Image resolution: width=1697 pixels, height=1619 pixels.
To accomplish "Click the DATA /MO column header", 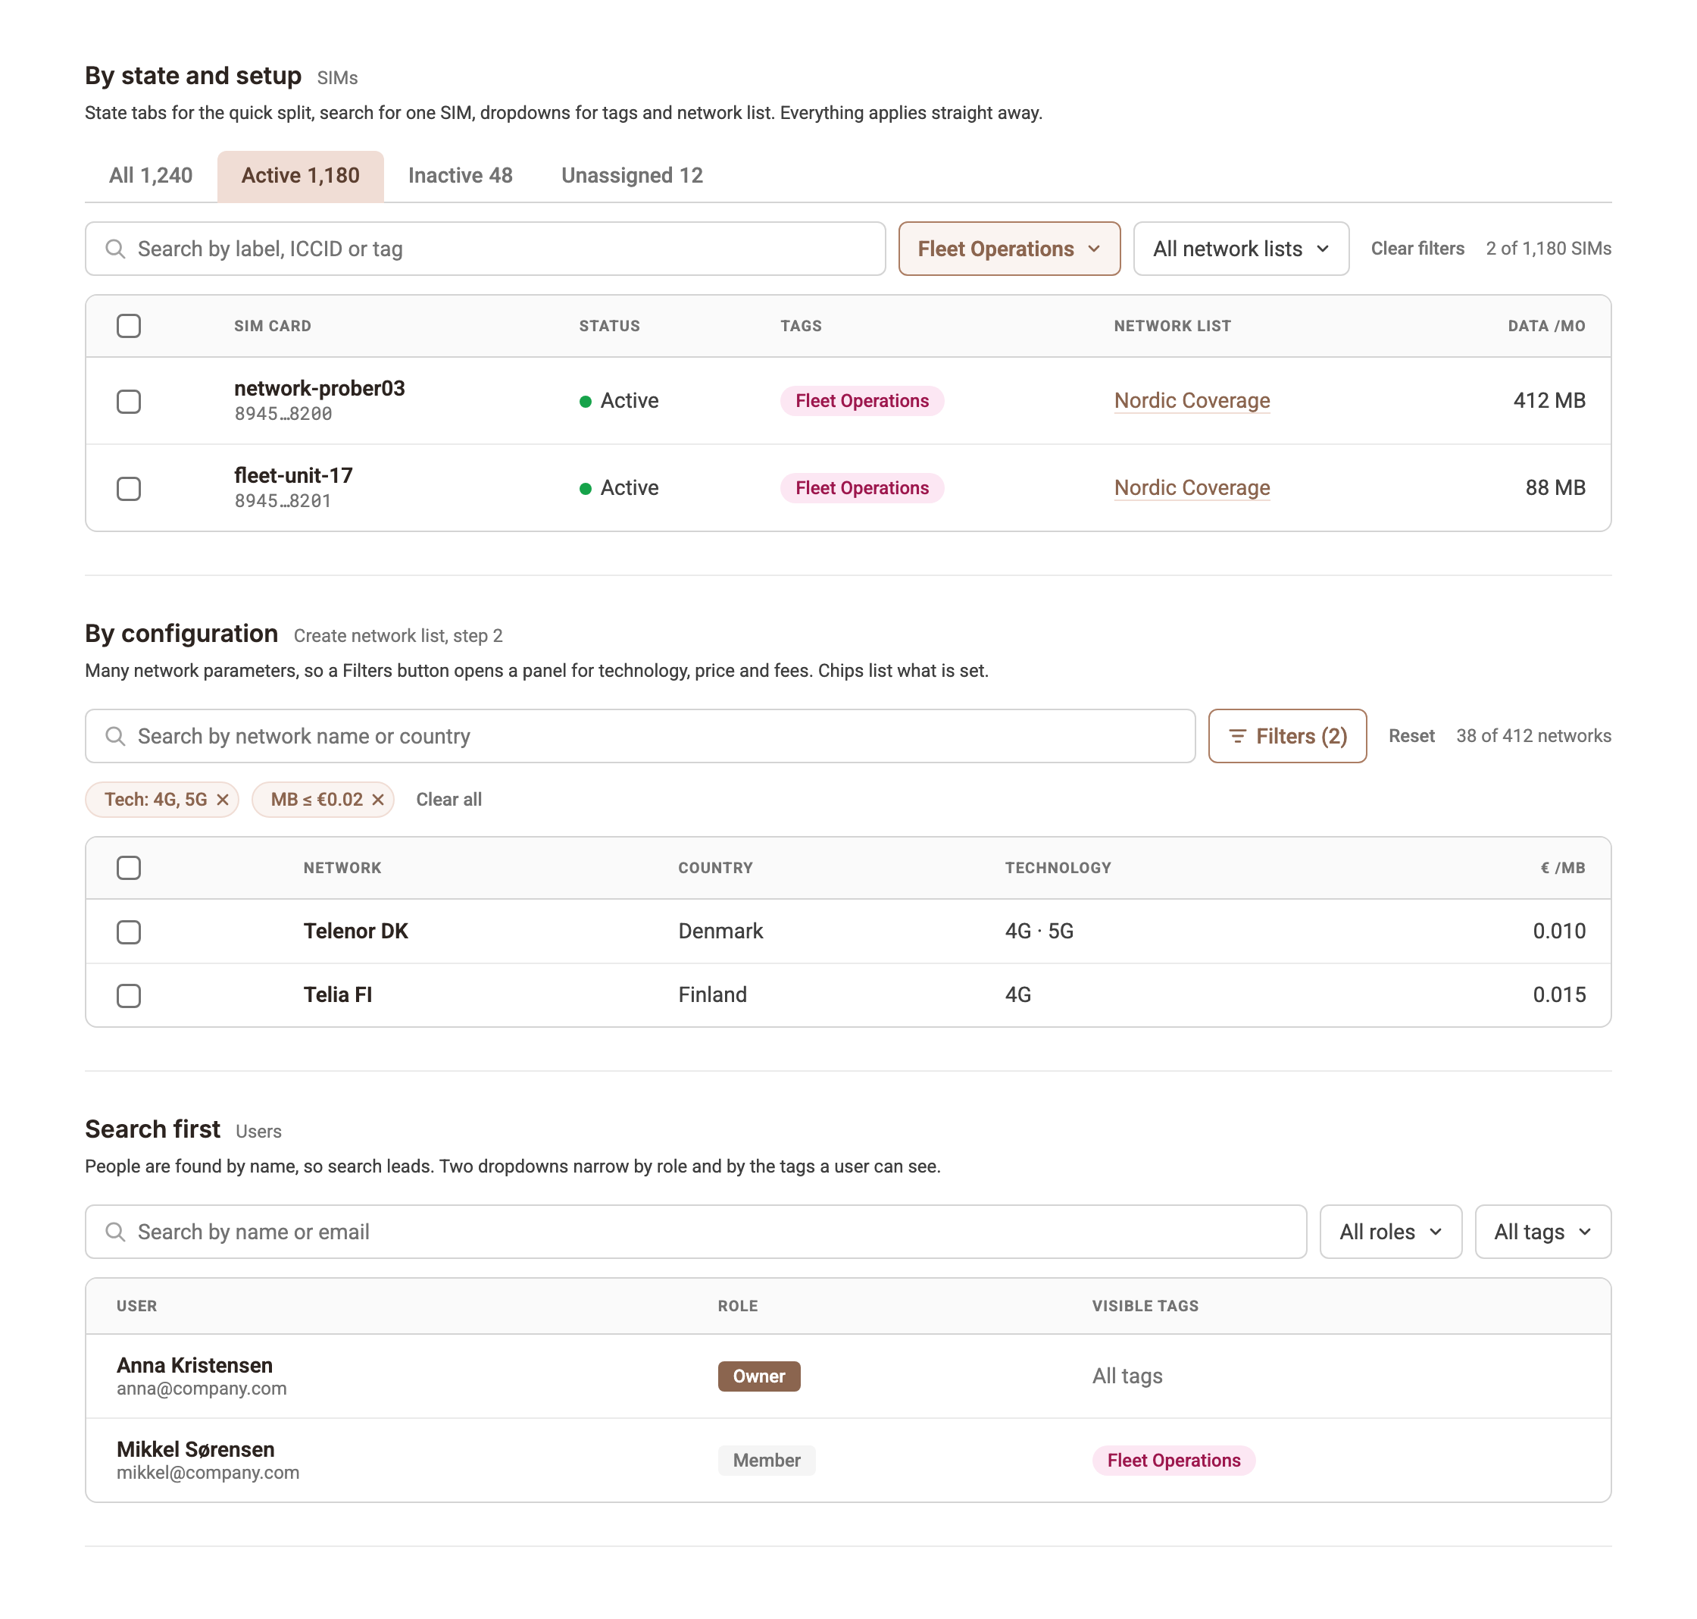I will point(1546,326).
